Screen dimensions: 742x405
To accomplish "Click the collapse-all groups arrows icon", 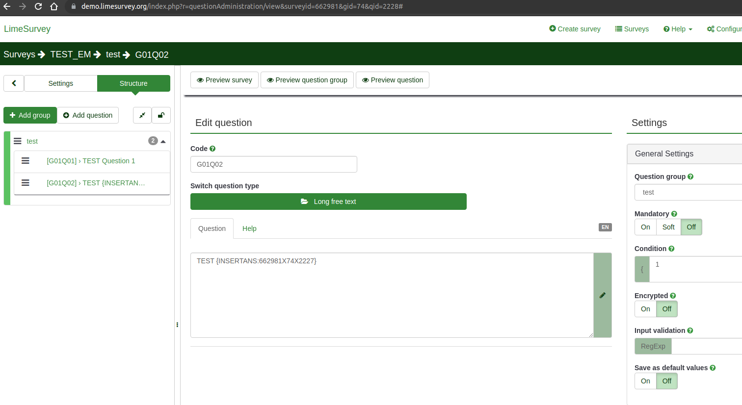I will click(142, 115).
